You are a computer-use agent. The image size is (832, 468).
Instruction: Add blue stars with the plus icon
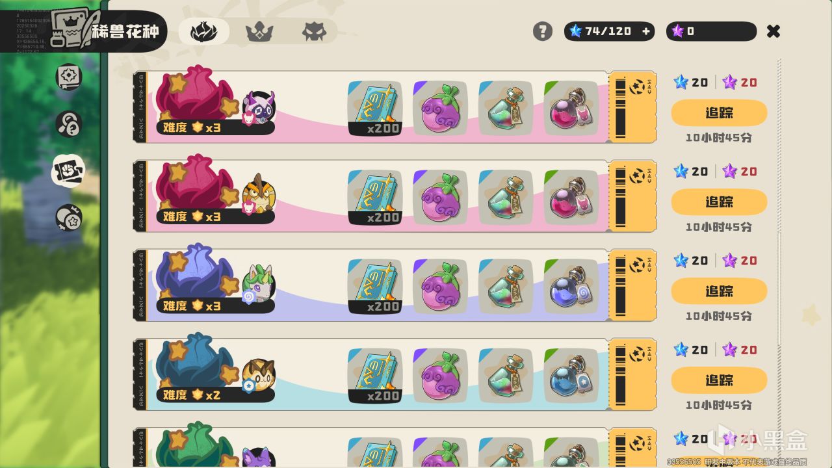[x=646, y=31]
